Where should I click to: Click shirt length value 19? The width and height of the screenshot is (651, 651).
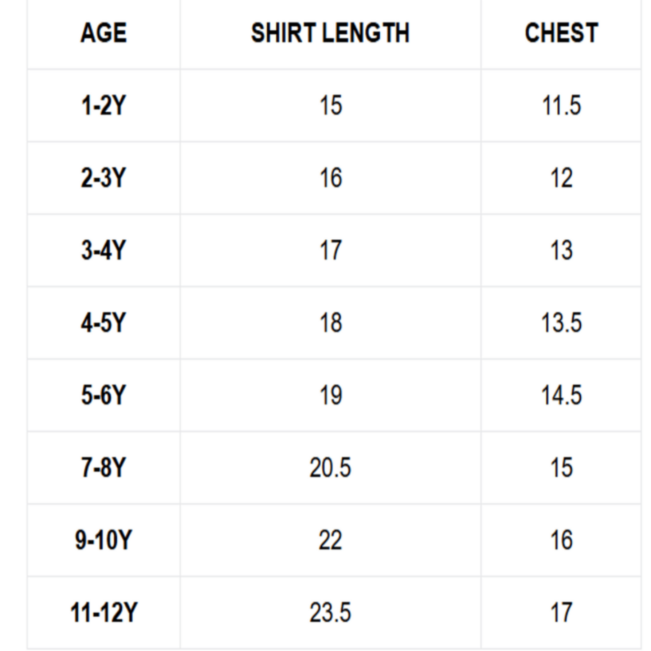pos(331,395)
